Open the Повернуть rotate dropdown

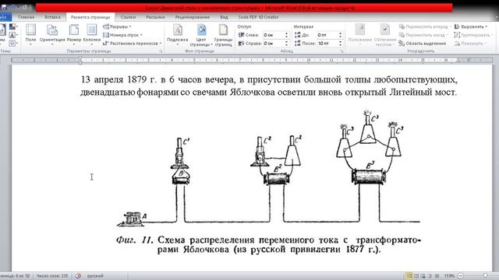[x=471, y=44]
